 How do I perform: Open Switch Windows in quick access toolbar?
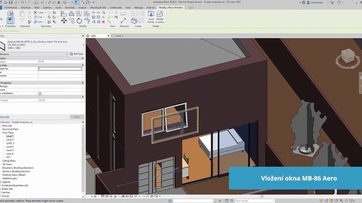point(88,2)
